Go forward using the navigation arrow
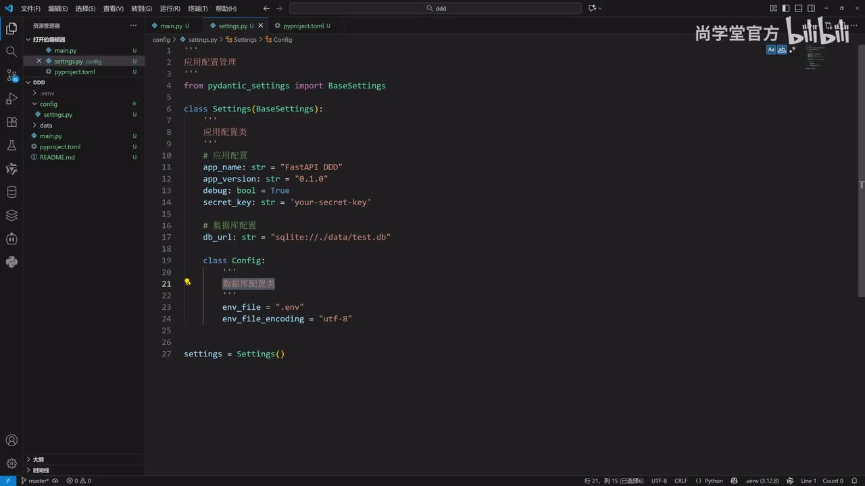This screenshot has width=865, height=486. tap(280, 8)
